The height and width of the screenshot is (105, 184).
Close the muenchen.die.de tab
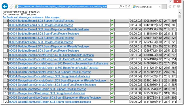coord(160,7)
